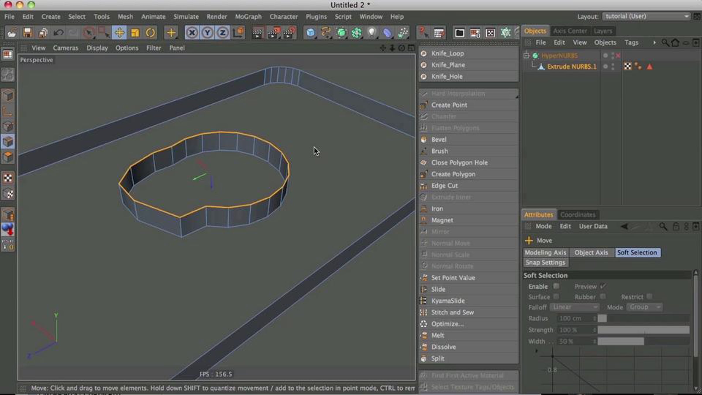This screenshot has width=702, height=395.
Task: Open the Layout tutorial (User) dropdown
Action: point(646,16)
